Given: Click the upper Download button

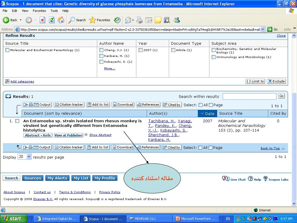Looking at the screenshot, I should 123,105.
